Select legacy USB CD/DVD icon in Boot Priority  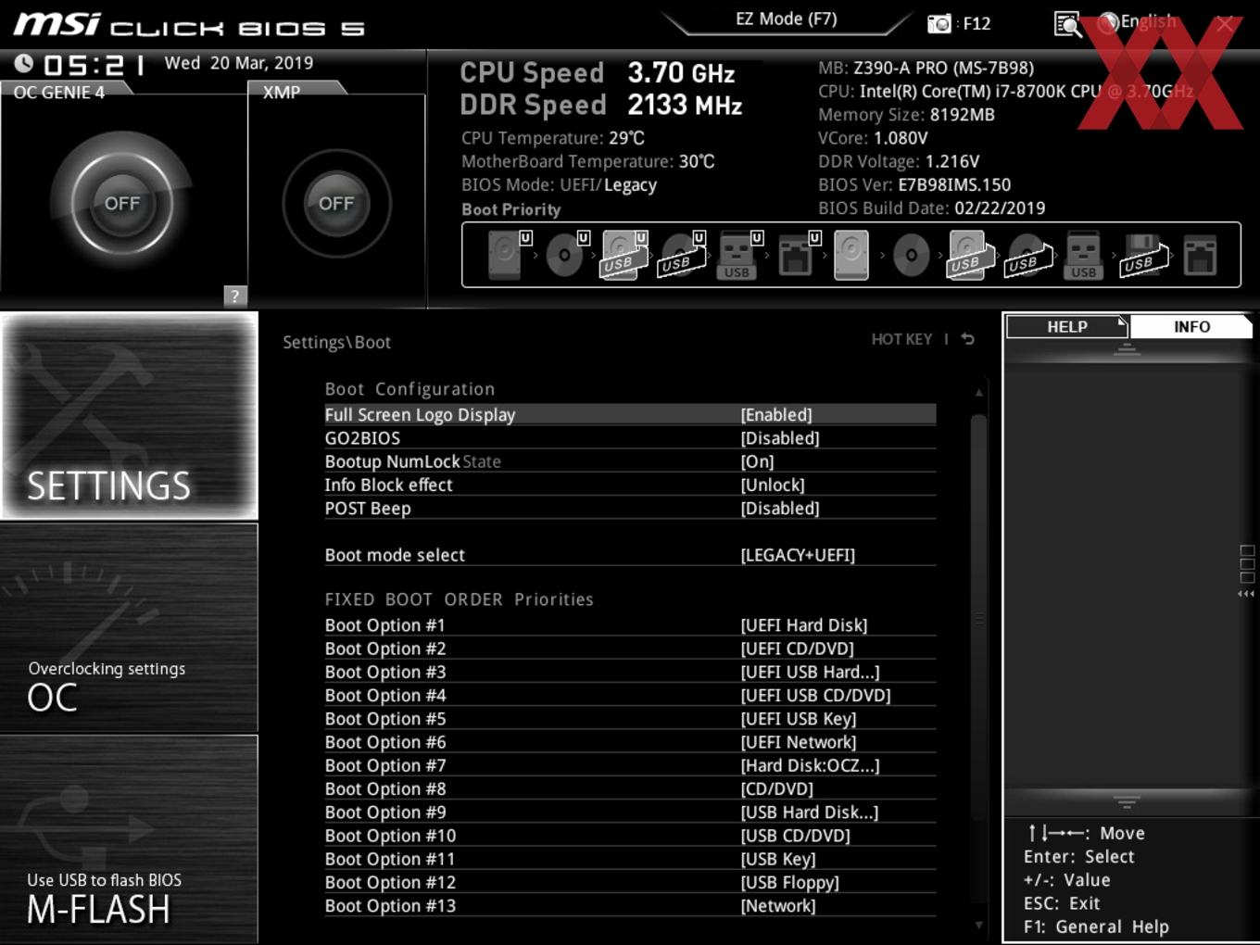1027,255
